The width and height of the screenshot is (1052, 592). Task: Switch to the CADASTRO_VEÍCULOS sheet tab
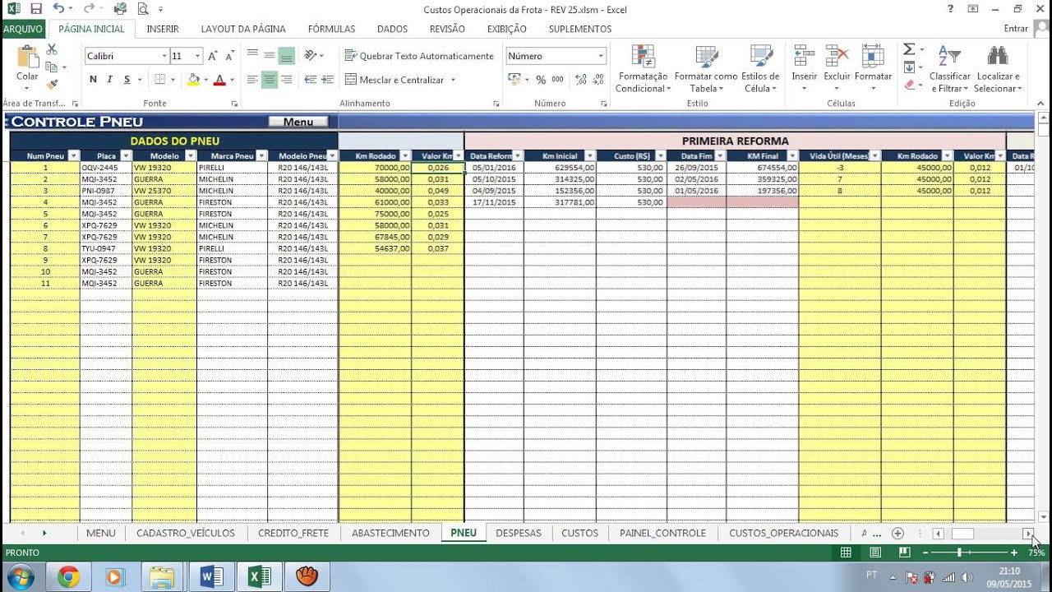pyautogui.click(x=186, y=533)
